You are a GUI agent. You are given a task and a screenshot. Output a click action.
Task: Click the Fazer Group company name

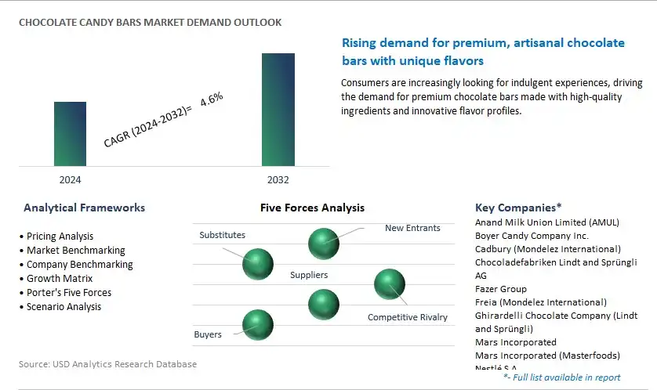coord(501,289)
